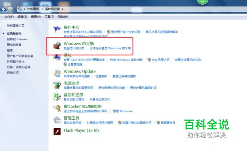The width and height of the screenshot is (247, 151).
Task: Open the 电源选项 heading link
Action: [x=71, y=83]
